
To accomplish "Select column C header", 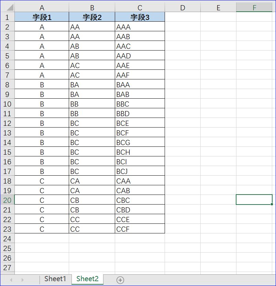I will click(140, 8).
